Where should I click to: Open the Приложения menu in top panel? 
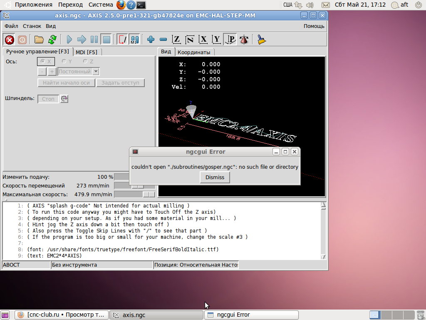point(34,5)
